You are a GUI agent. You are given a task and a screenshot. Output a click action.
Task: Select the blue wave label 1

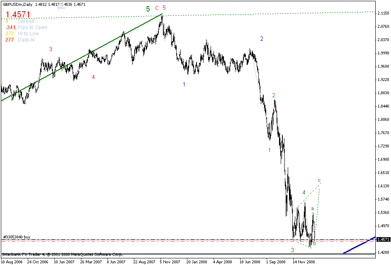tap(184, 84)
